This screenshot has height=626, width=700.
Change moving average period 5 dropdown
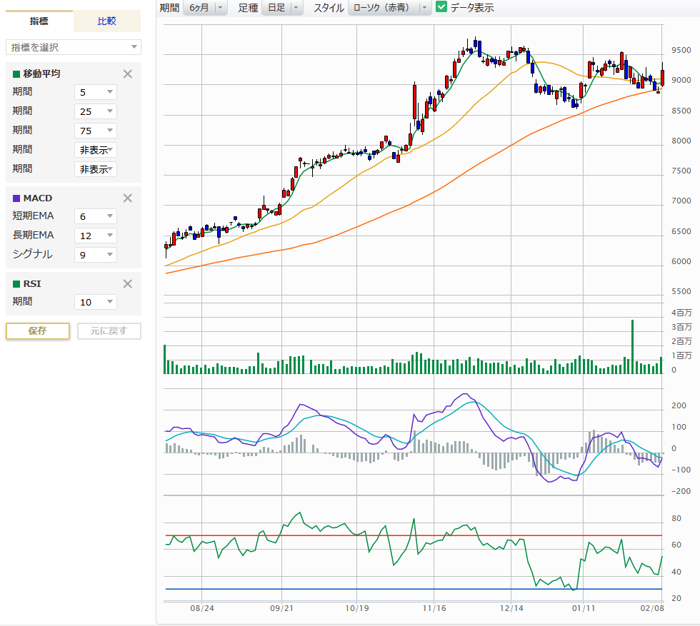pos(96,92)
